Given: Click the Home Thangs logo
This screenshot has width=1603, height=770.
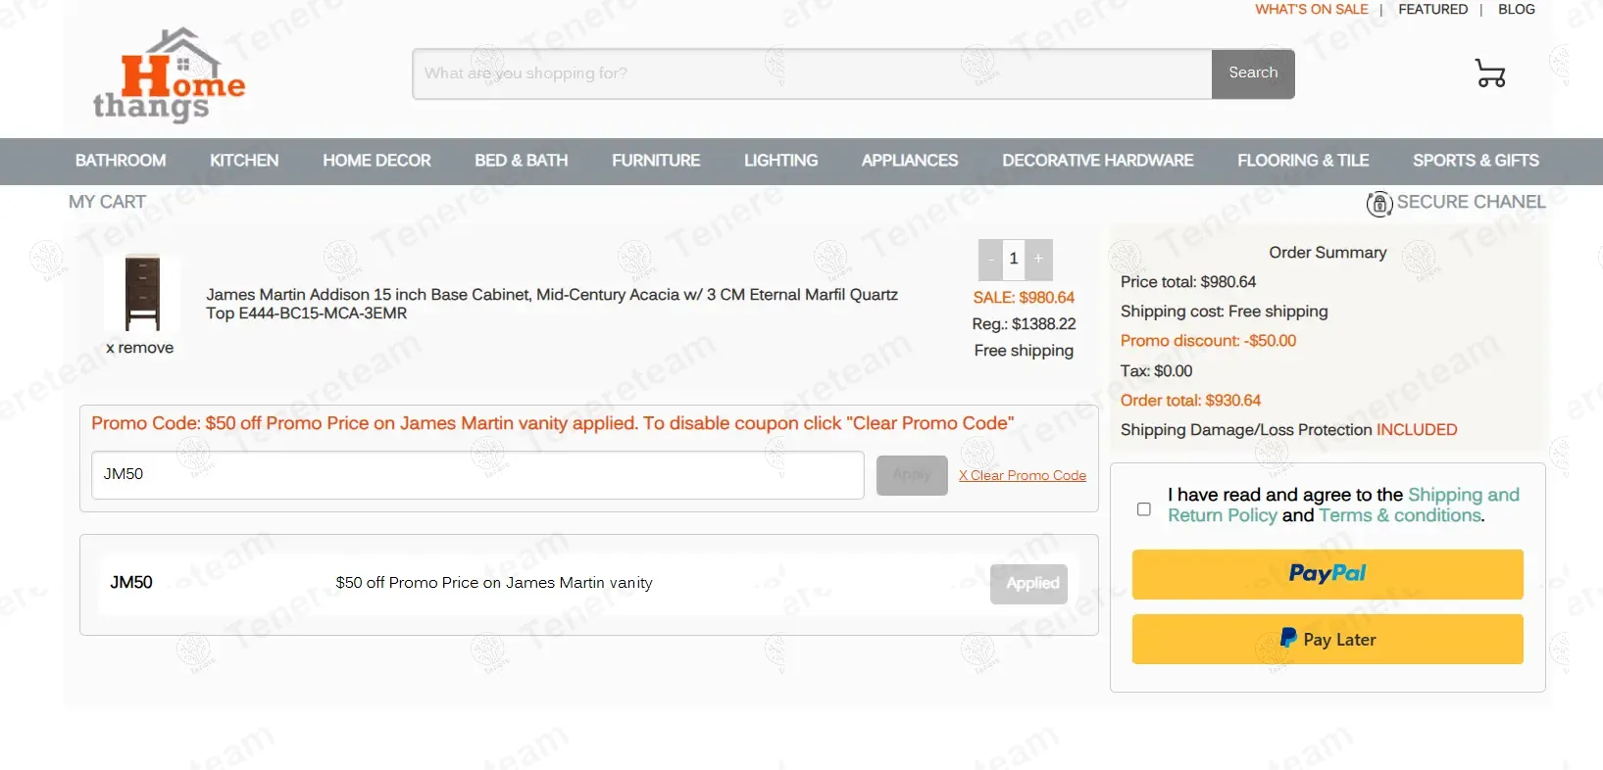Looking at the screenshot, I should (169, 75).
